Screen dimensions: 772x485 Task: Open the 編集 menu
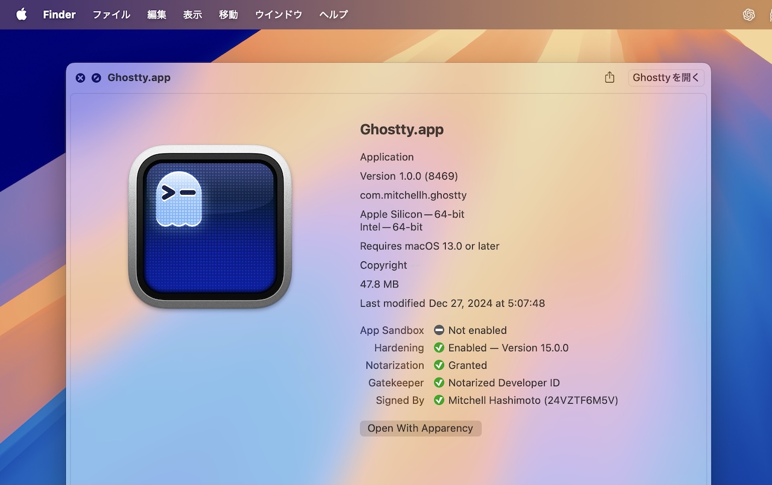point(157,14)
